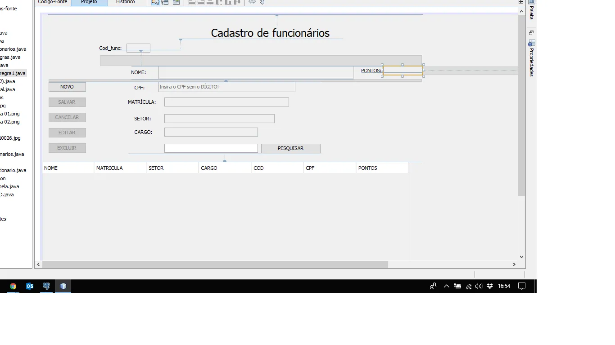Screen dimensions: 615x345
Task: Select the "a 01.png" file in tree
Action: click(10, 114)
